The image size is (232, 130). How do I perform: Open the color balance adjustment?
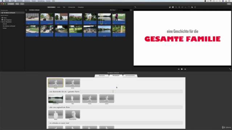pos(170,7)
